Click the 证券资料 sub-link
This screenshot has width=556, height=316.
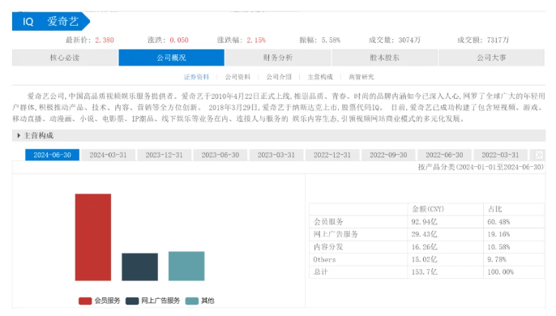pos(196,77)
